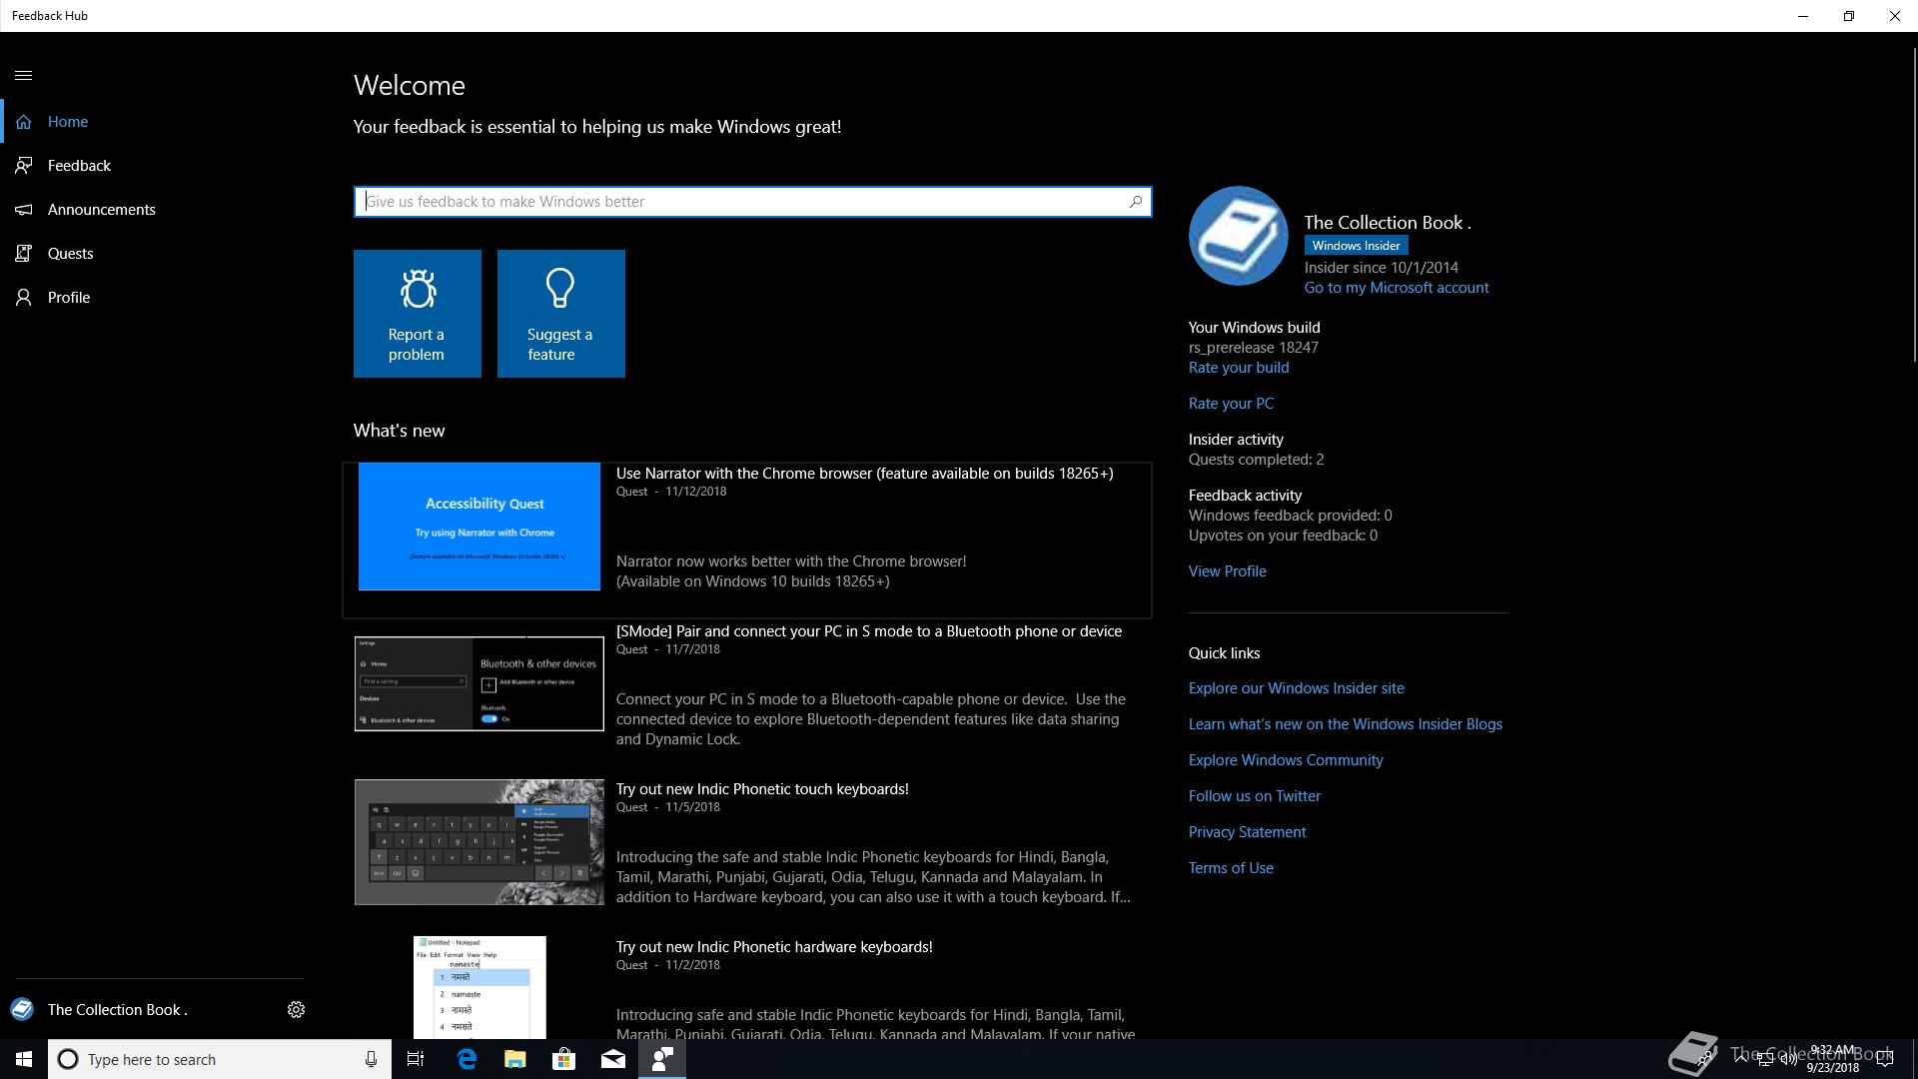Open Explore Windows Community link
Viewport: 1918px width, 1079px height.
pos(1286,760)
